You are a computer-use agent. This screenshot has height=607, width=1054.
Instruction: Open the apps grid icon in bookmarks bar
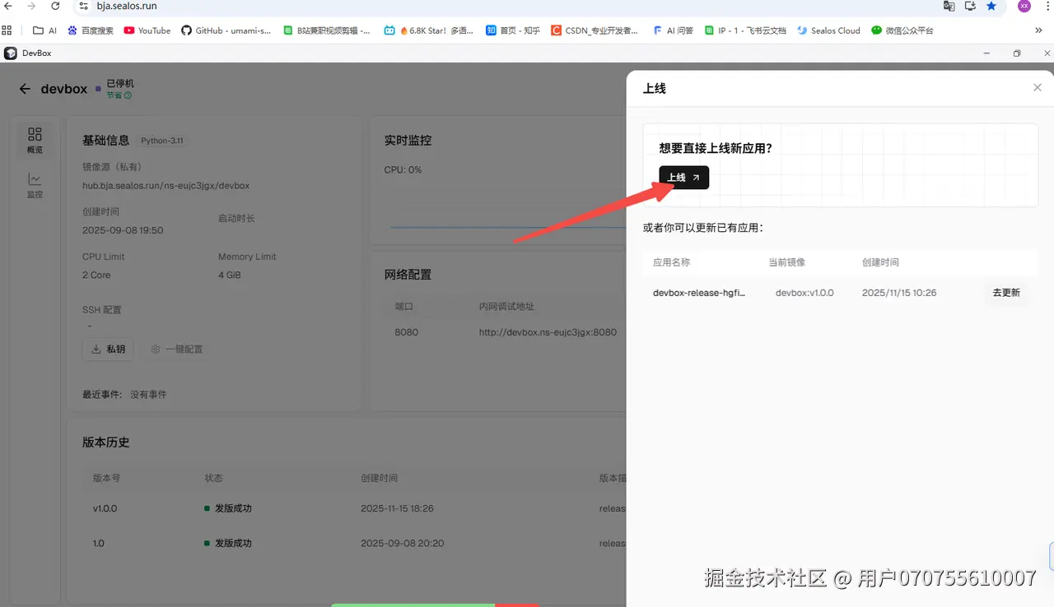pos(7,30)
